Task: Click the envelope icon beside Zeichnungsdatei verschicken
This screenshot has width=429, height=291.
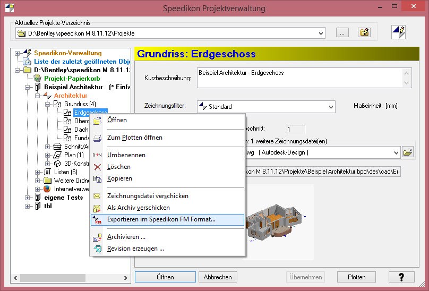Action: click(x=97, y=196)
